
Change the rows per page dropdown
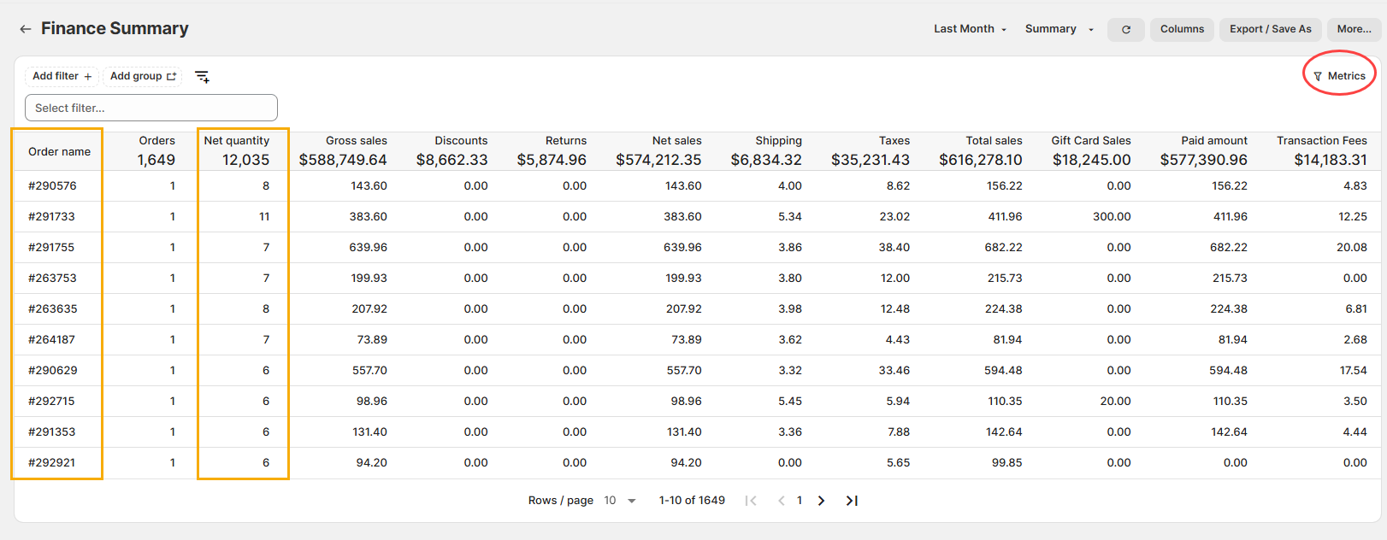620,501
